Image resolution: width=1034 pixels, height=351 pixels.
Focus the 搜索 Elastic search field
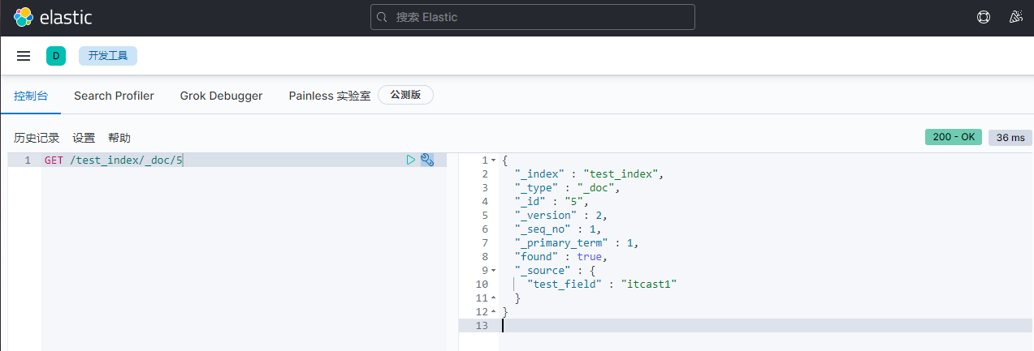tap(536, 17)
